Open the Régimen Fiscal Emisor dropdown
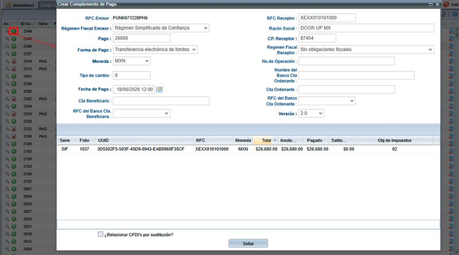 pyautogui.click(x=161, y=28)
